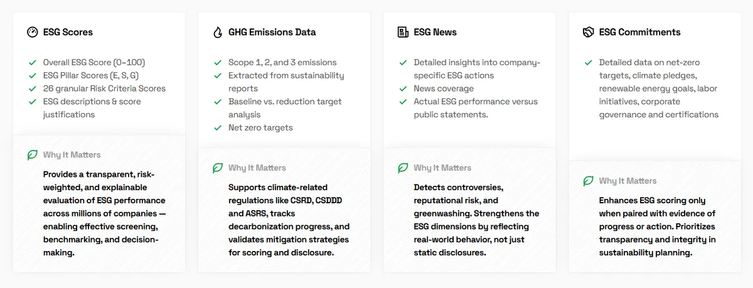The width and height of the screenshot is (753, 288).
Task: Click checkmark next to News coverage
Action: click(403, 88)
